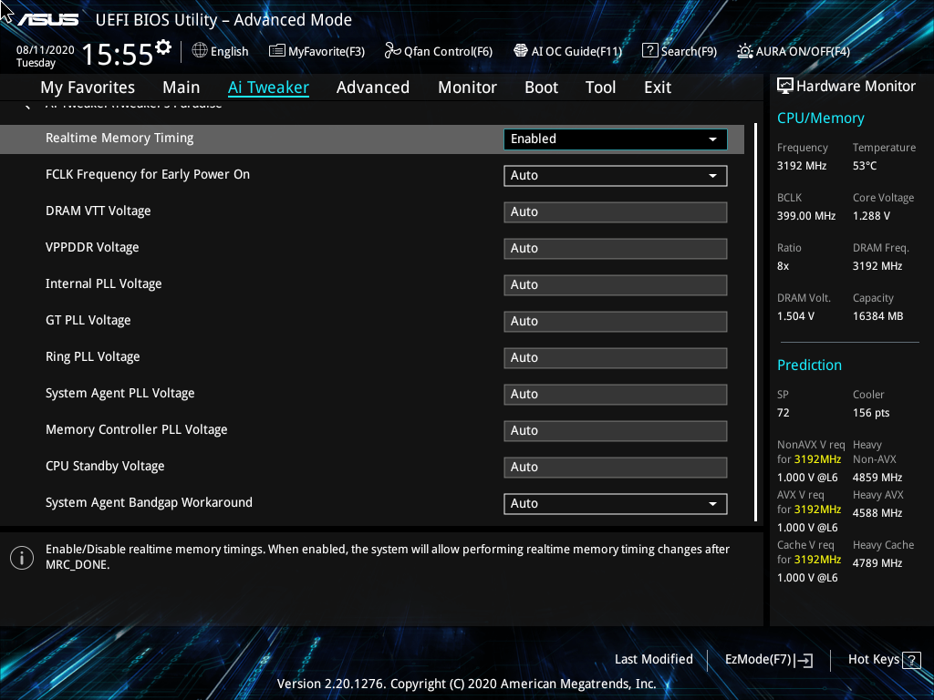Click Search(F9) label
The width and height of the screenshot is (934, 700).
coord(690,51)
